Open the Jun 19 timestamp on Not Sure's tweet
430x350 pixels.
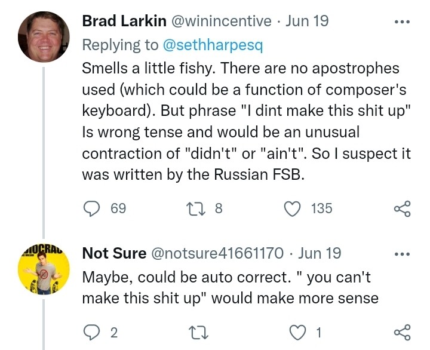click(x=320, y=253)
